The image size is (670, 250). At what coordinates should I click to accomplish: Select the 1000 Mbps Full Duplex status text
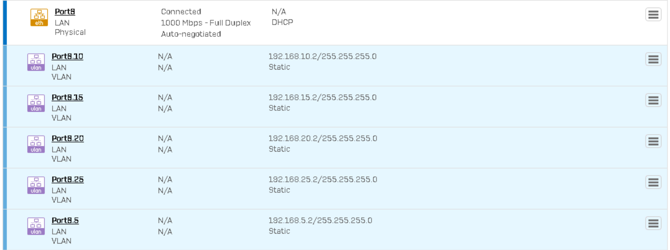coord(205,23)
